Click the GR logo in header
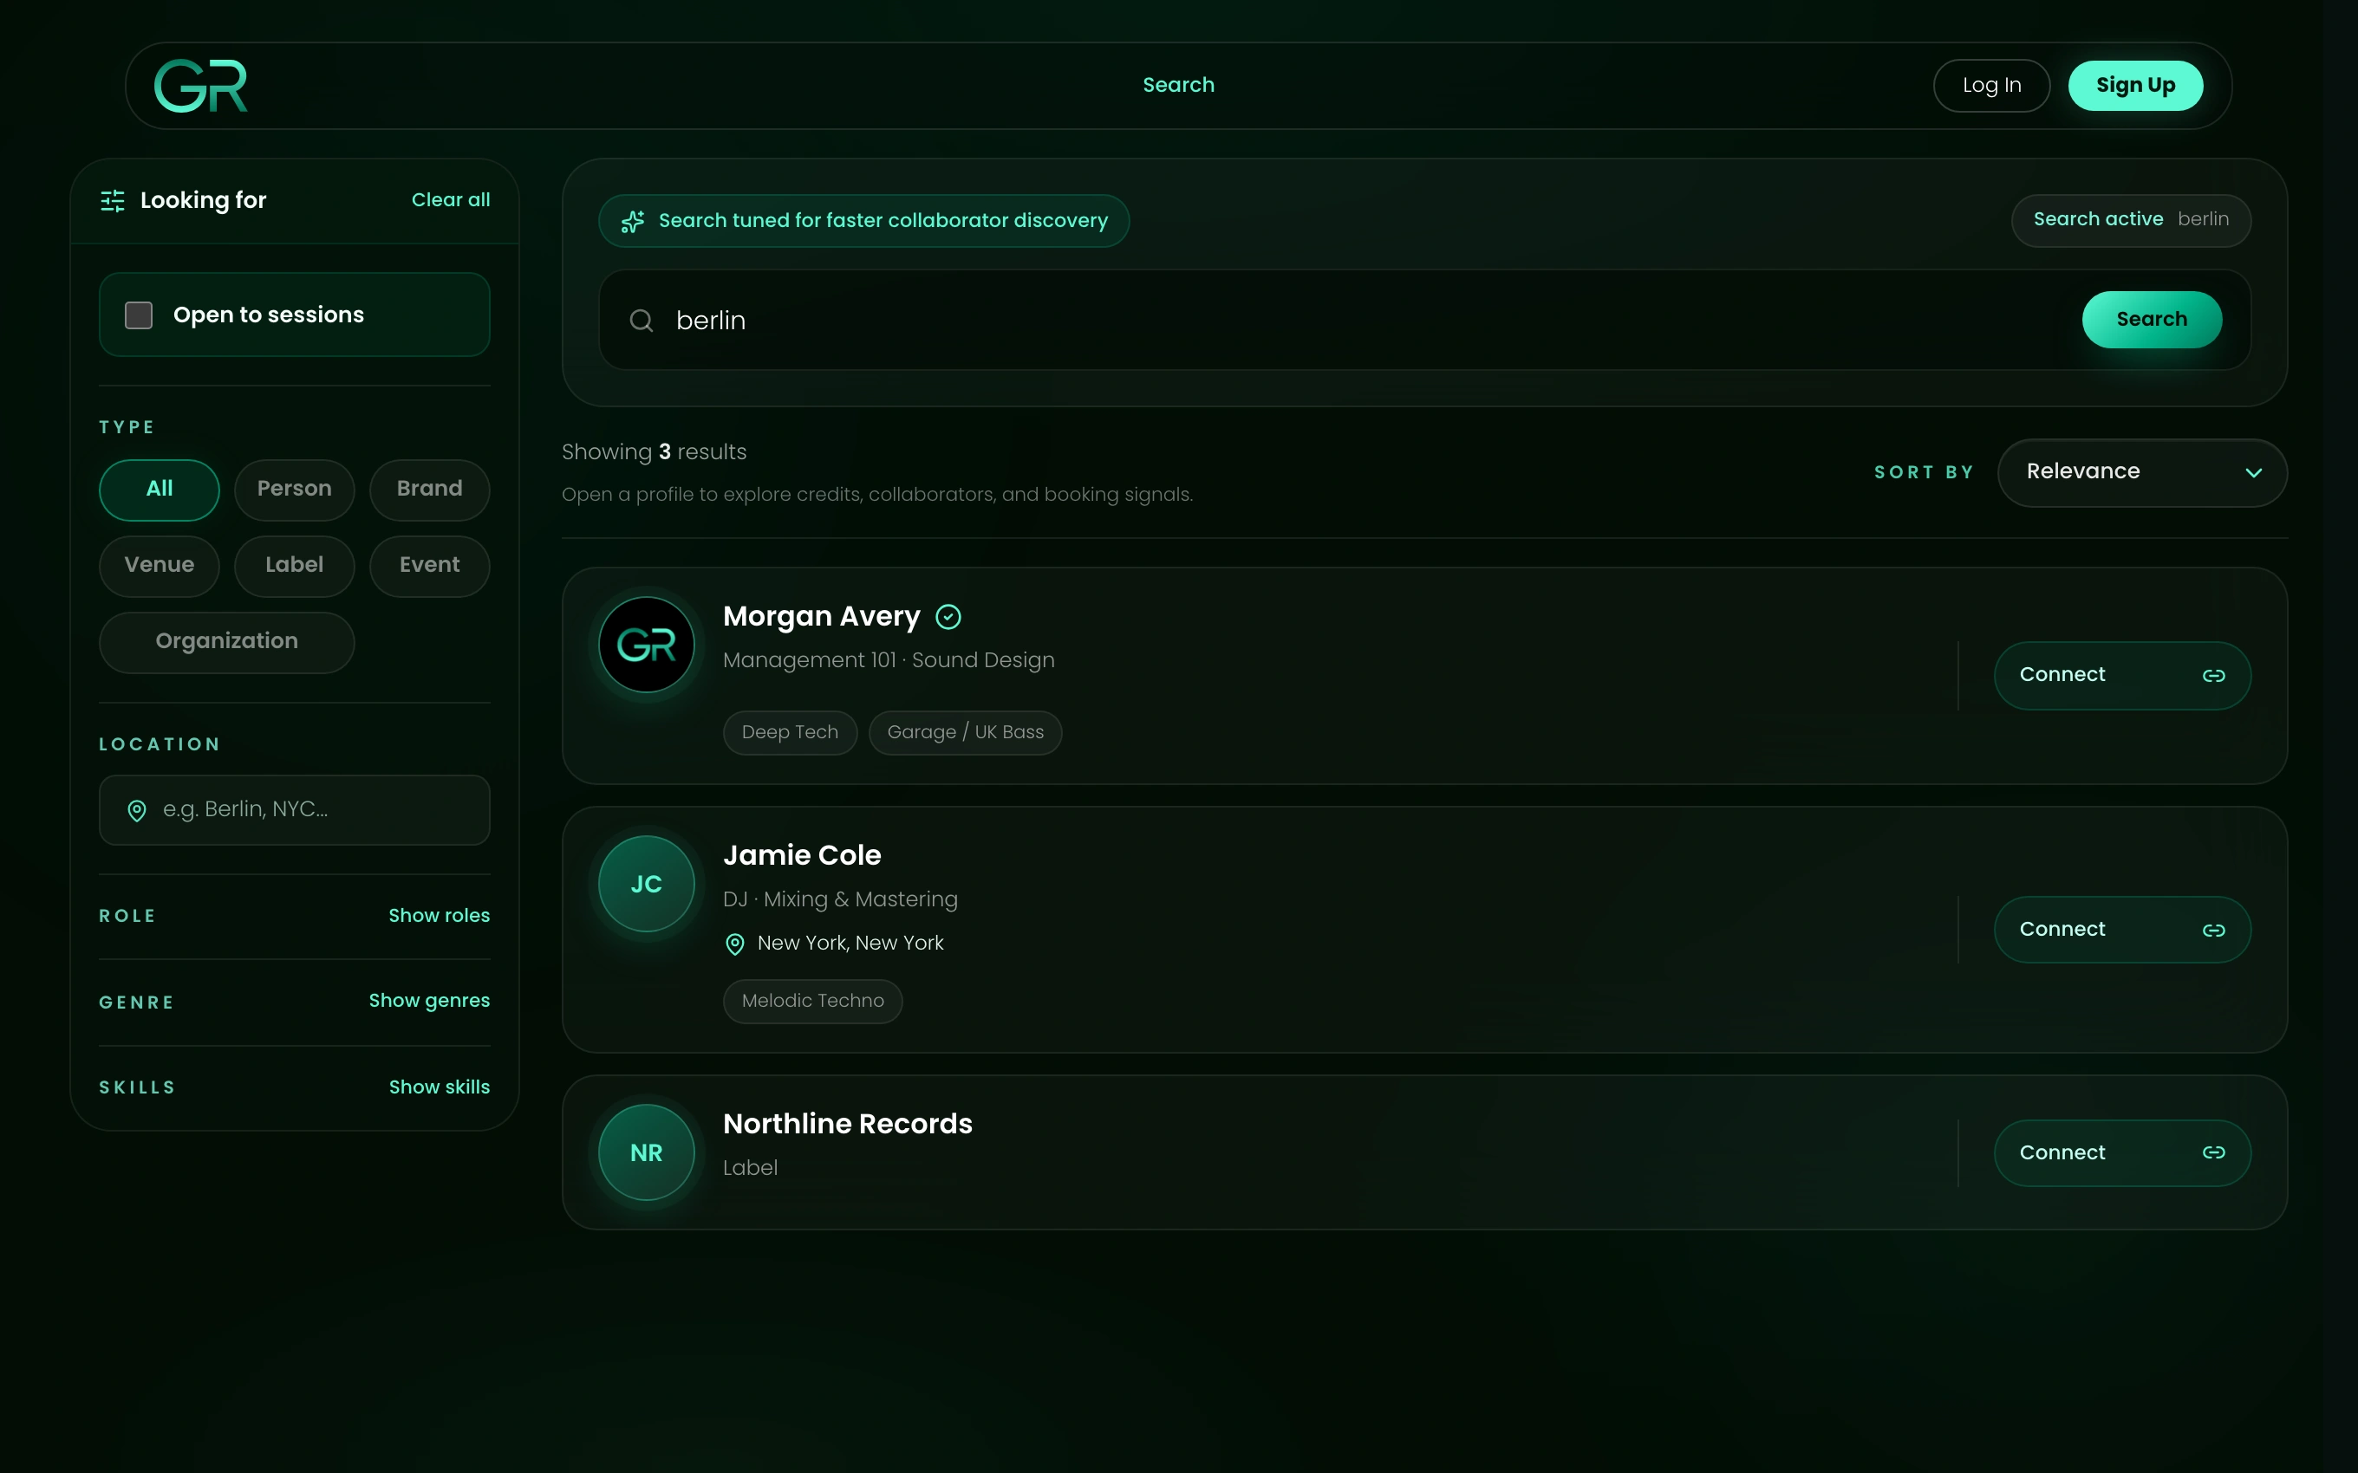The width and height of the screenshot is (2358, 1473). click(201, 86)
